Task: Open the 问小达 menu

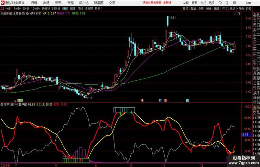Action: click(84, 3)
